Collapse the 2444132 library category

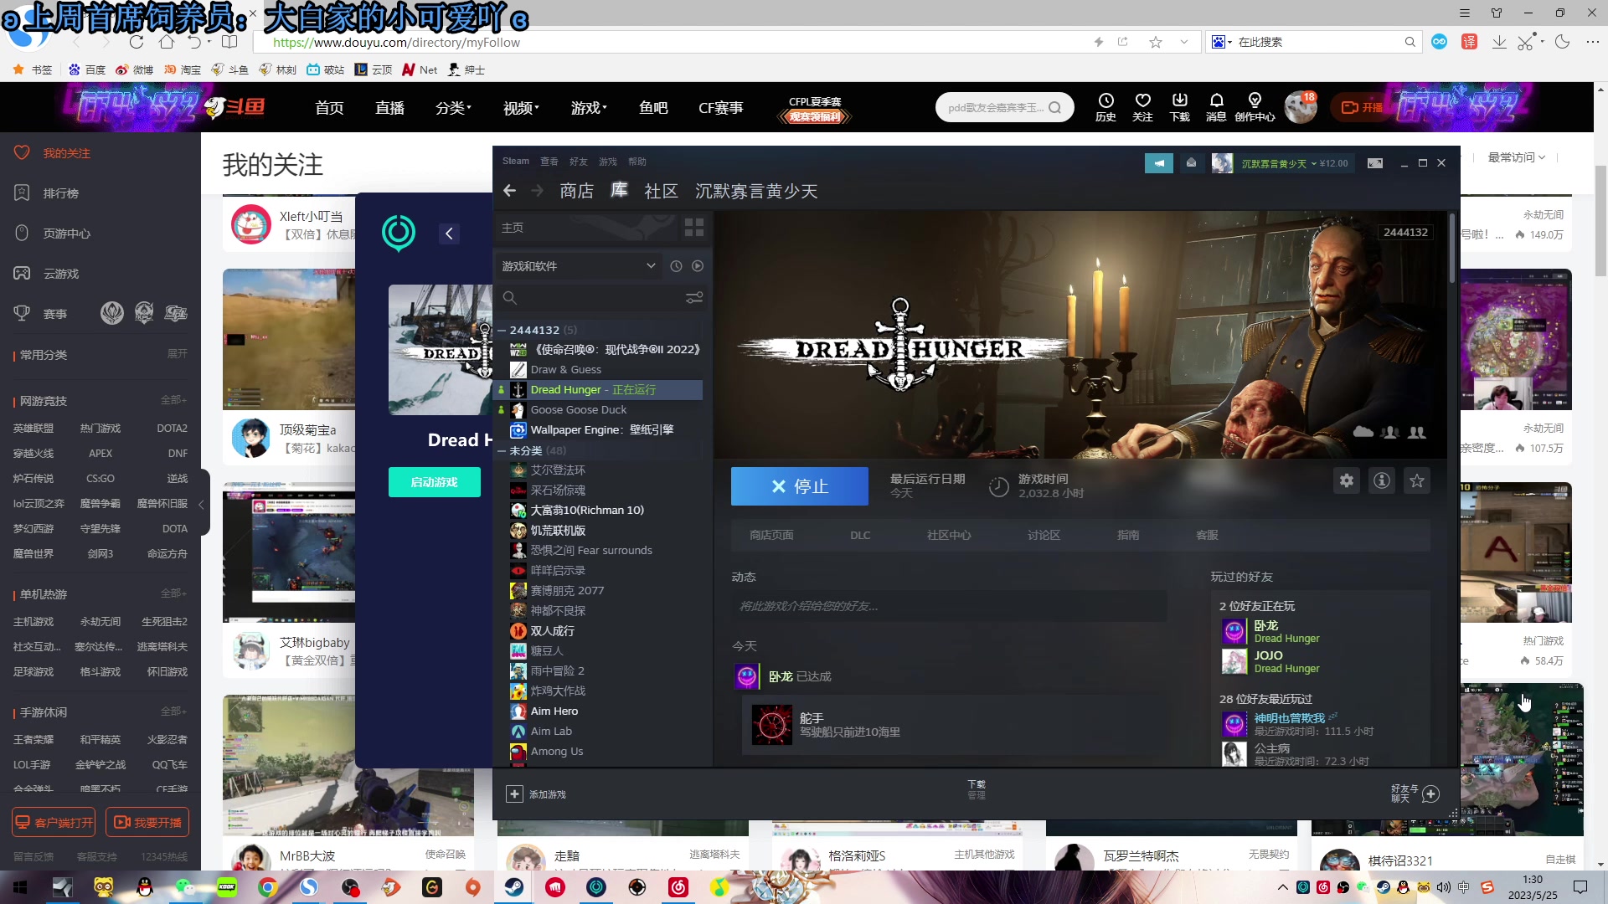click(502, 330)
